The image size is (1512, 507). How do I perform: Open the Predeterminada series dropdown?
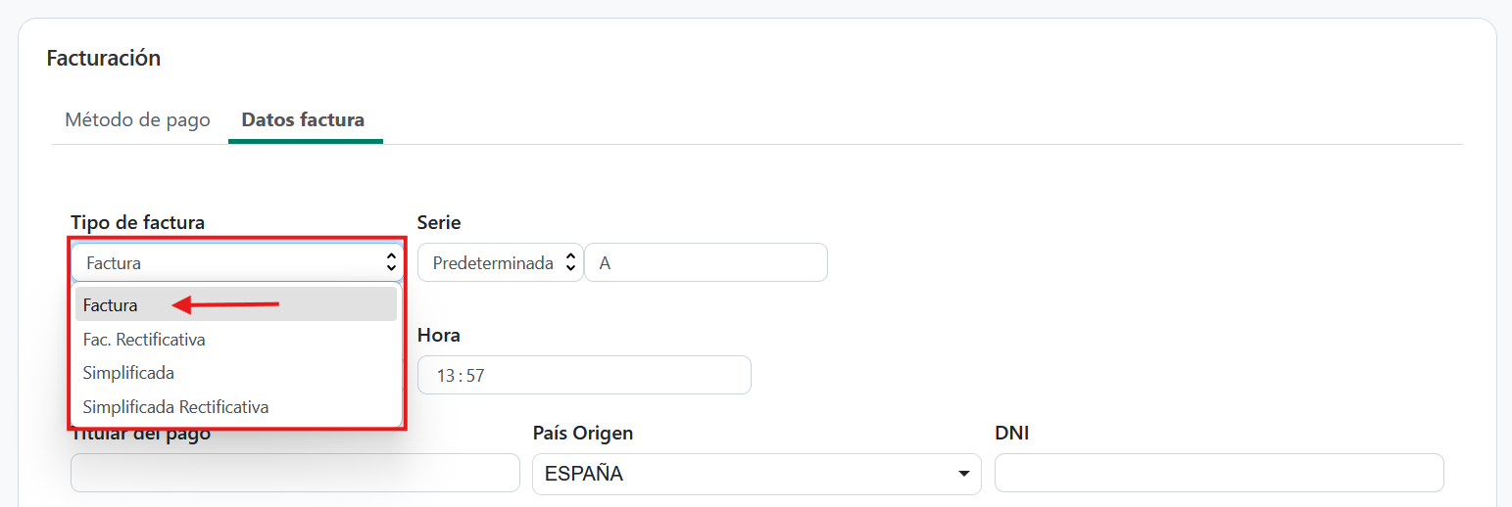coord(500,262)
